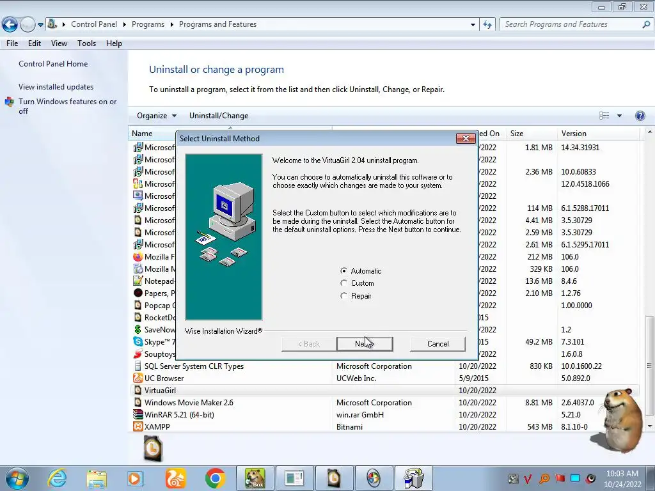The image size is (655, 491).
Task: Click Uninstall/Change in the toolbar
Action: point(219,116)
